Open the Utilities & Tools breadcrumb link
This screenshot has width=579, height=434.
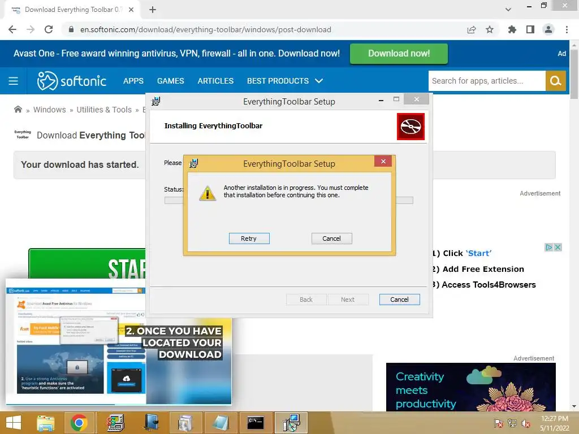point(104,110)
